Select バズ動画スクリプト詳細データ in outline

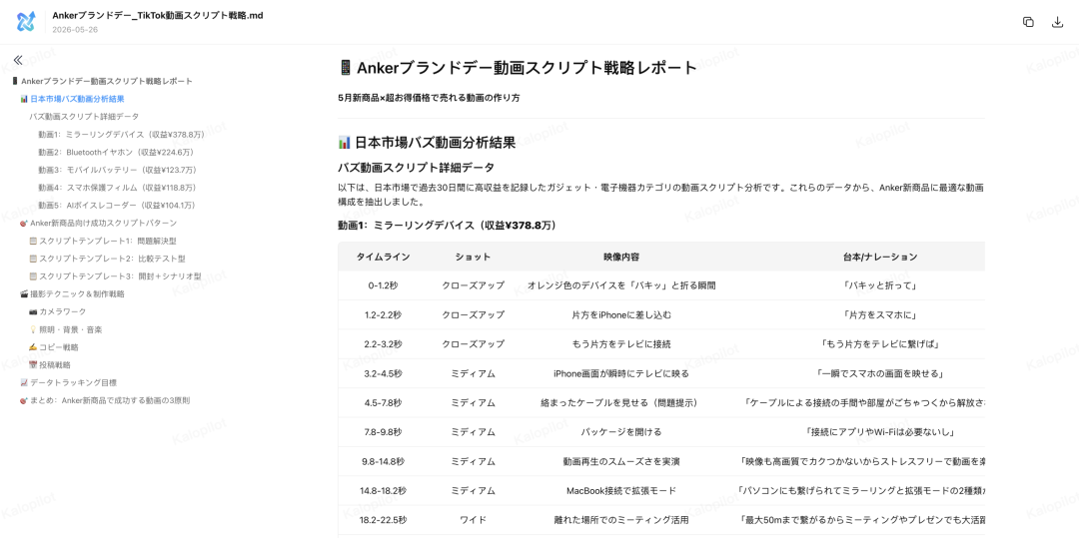(x=83, y=117)
